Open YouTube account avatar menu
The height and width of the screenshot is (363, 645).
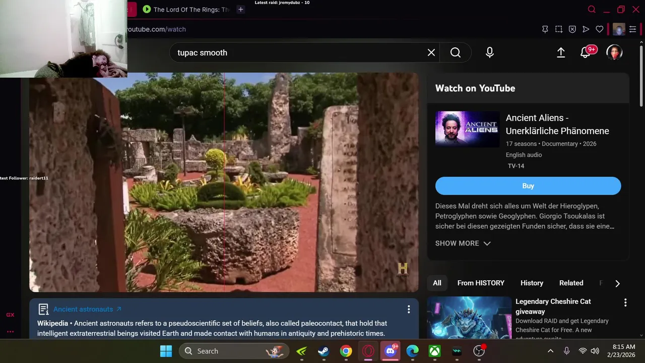tap(614, 52)
